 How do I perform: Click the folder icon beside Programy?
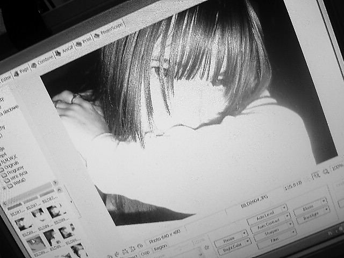pos(3,175)
